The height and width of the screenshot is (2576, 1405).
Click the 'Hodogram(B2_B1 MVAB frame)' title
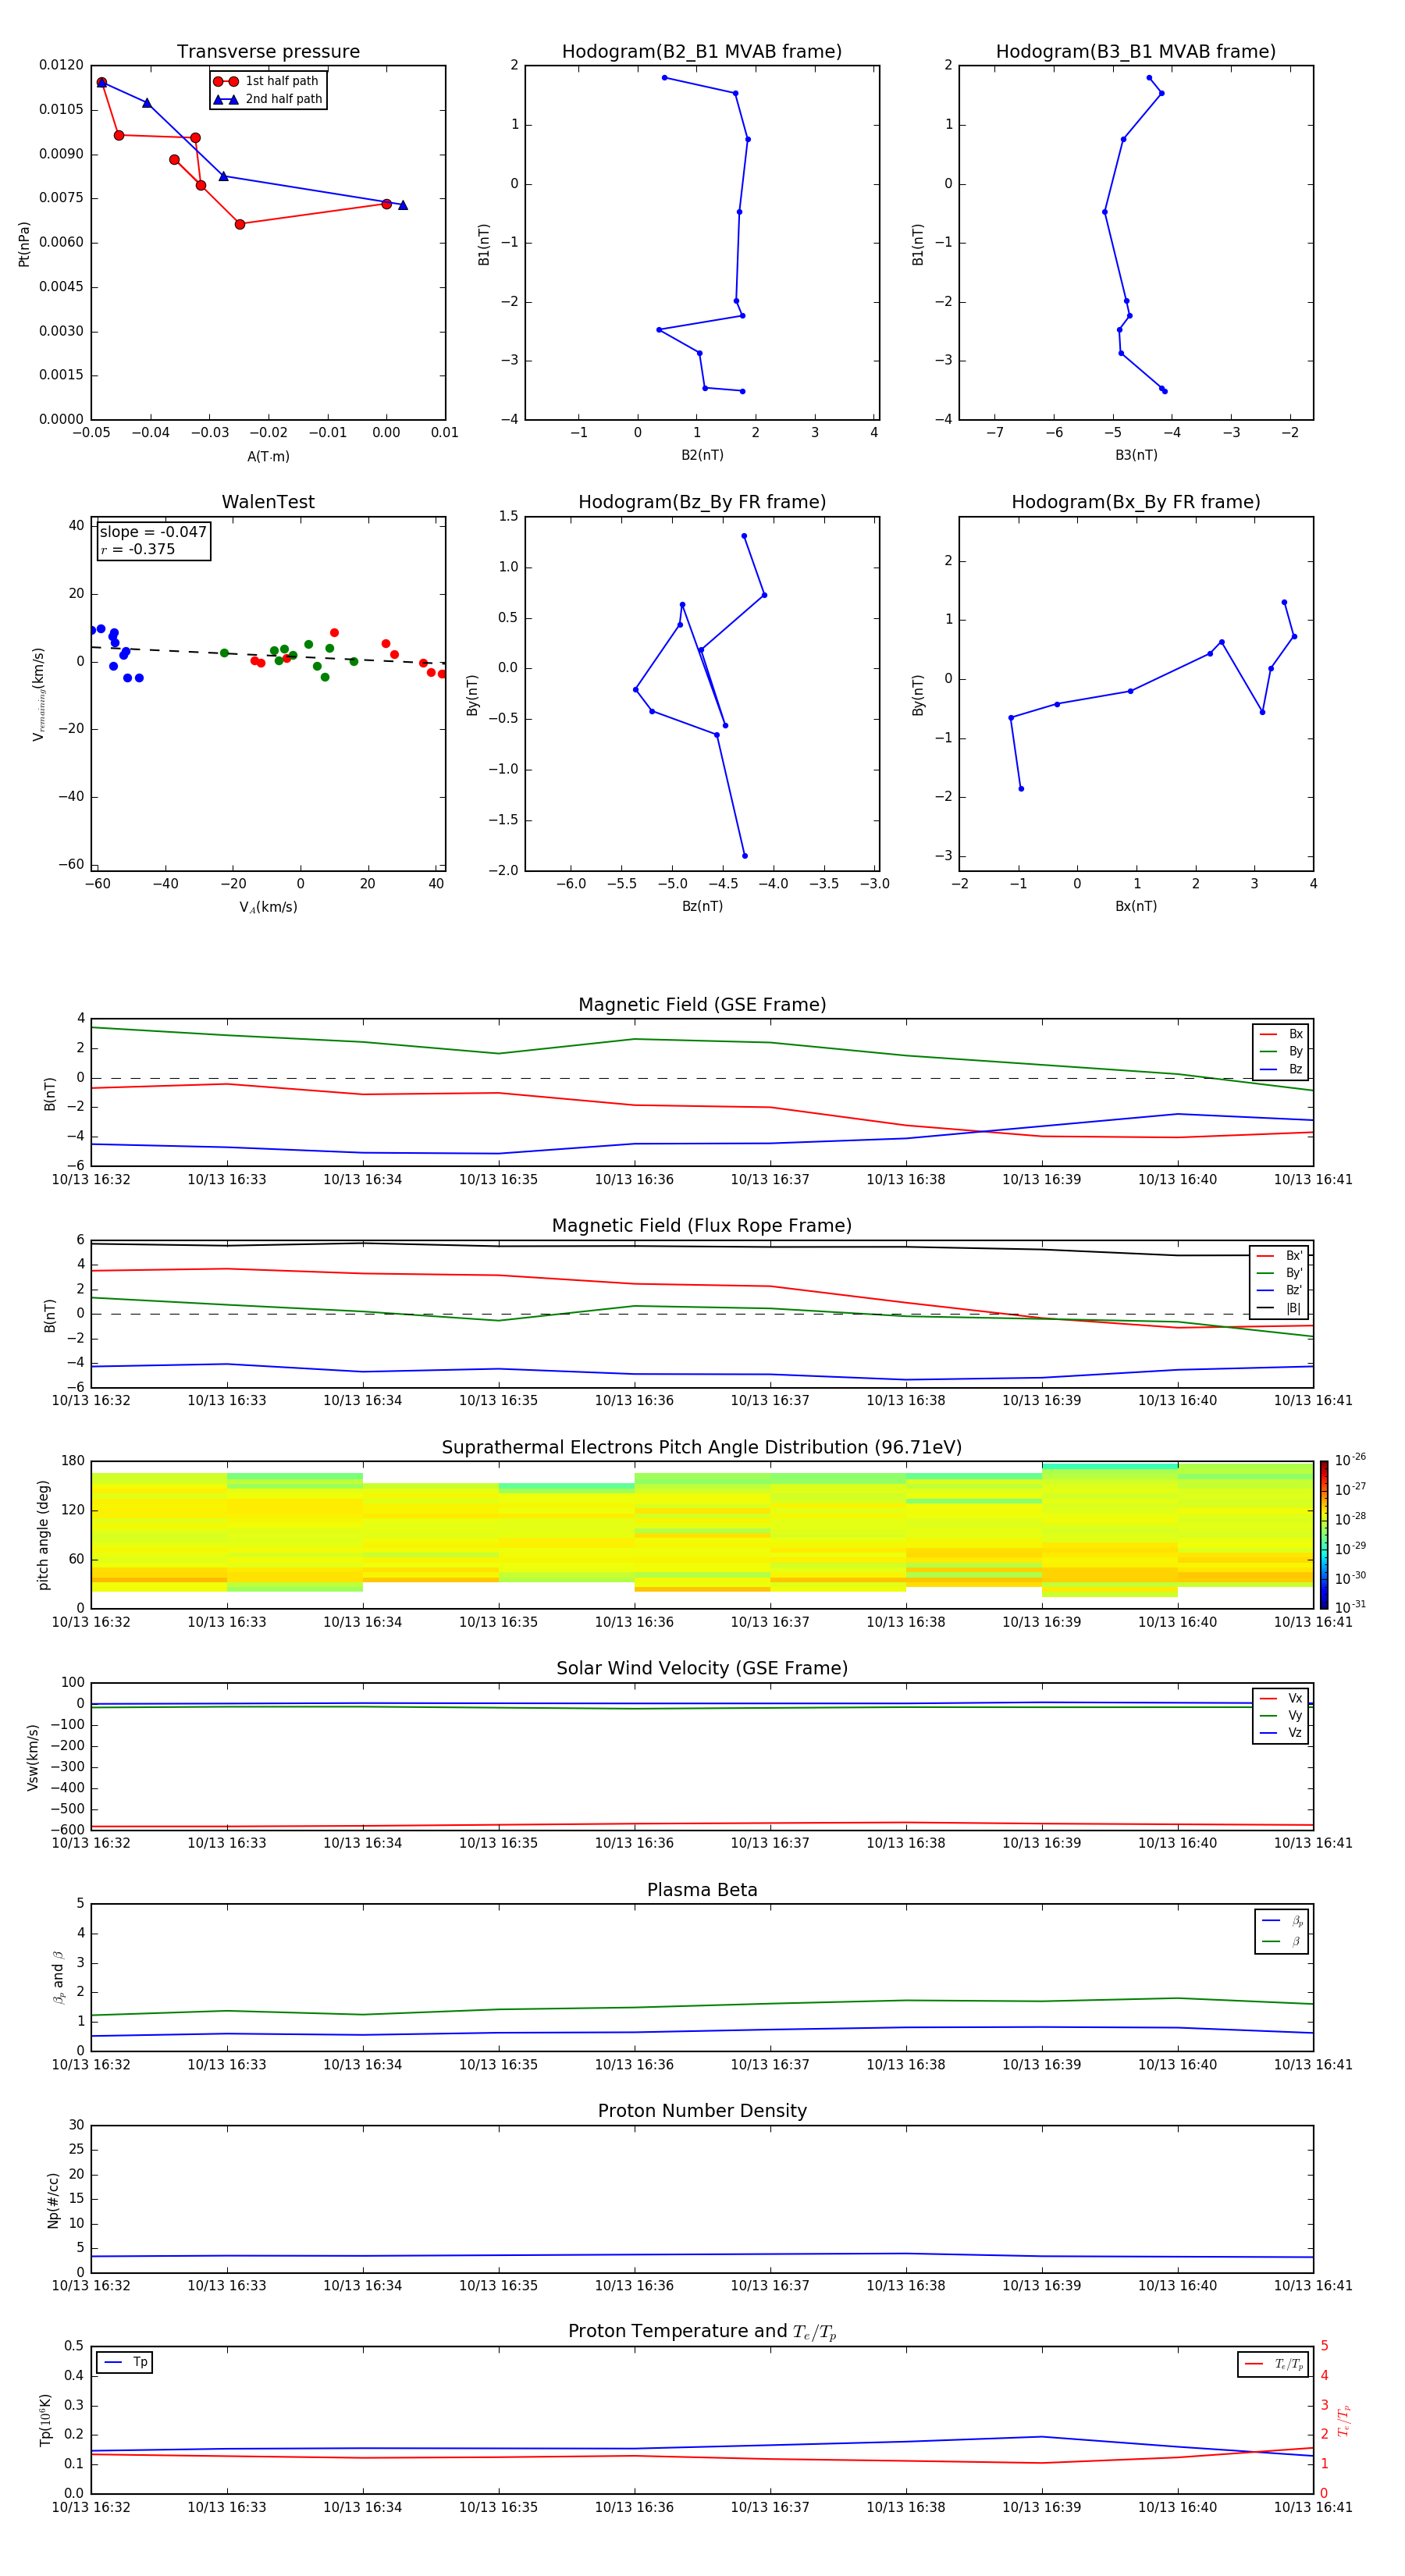coord(702,52)
